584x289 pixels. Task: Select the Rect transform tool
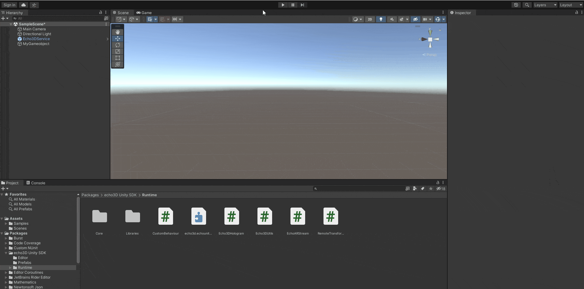tap(118, 58)
